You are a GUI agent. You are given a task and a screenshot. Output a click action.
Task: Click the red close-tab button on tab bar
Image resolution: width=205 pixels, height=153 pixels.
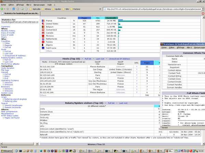(x=203, y=13)
